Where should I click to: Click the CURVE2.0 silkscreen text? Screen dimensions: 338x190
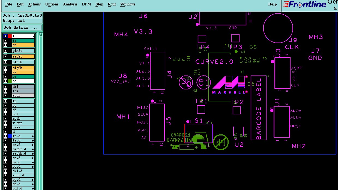point(214,62)
